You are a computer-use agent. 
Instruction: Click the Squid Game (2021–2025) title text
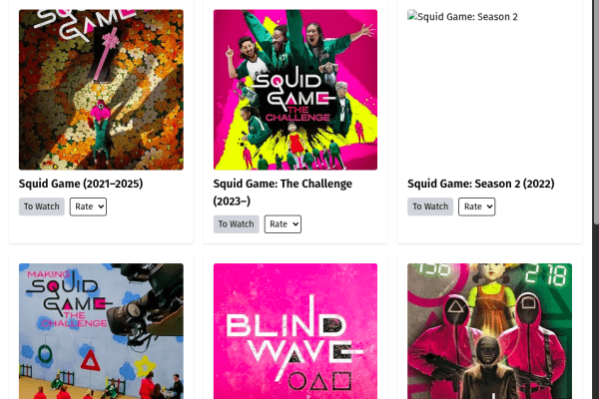(81, 184)
